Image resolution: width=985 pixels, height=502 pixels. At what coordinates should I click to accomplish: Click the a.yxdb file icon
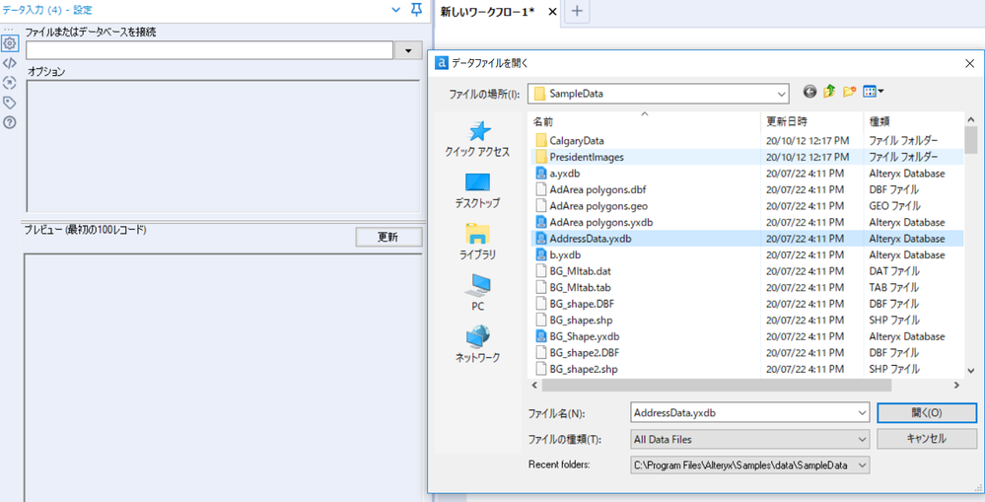tap(541, 174)
